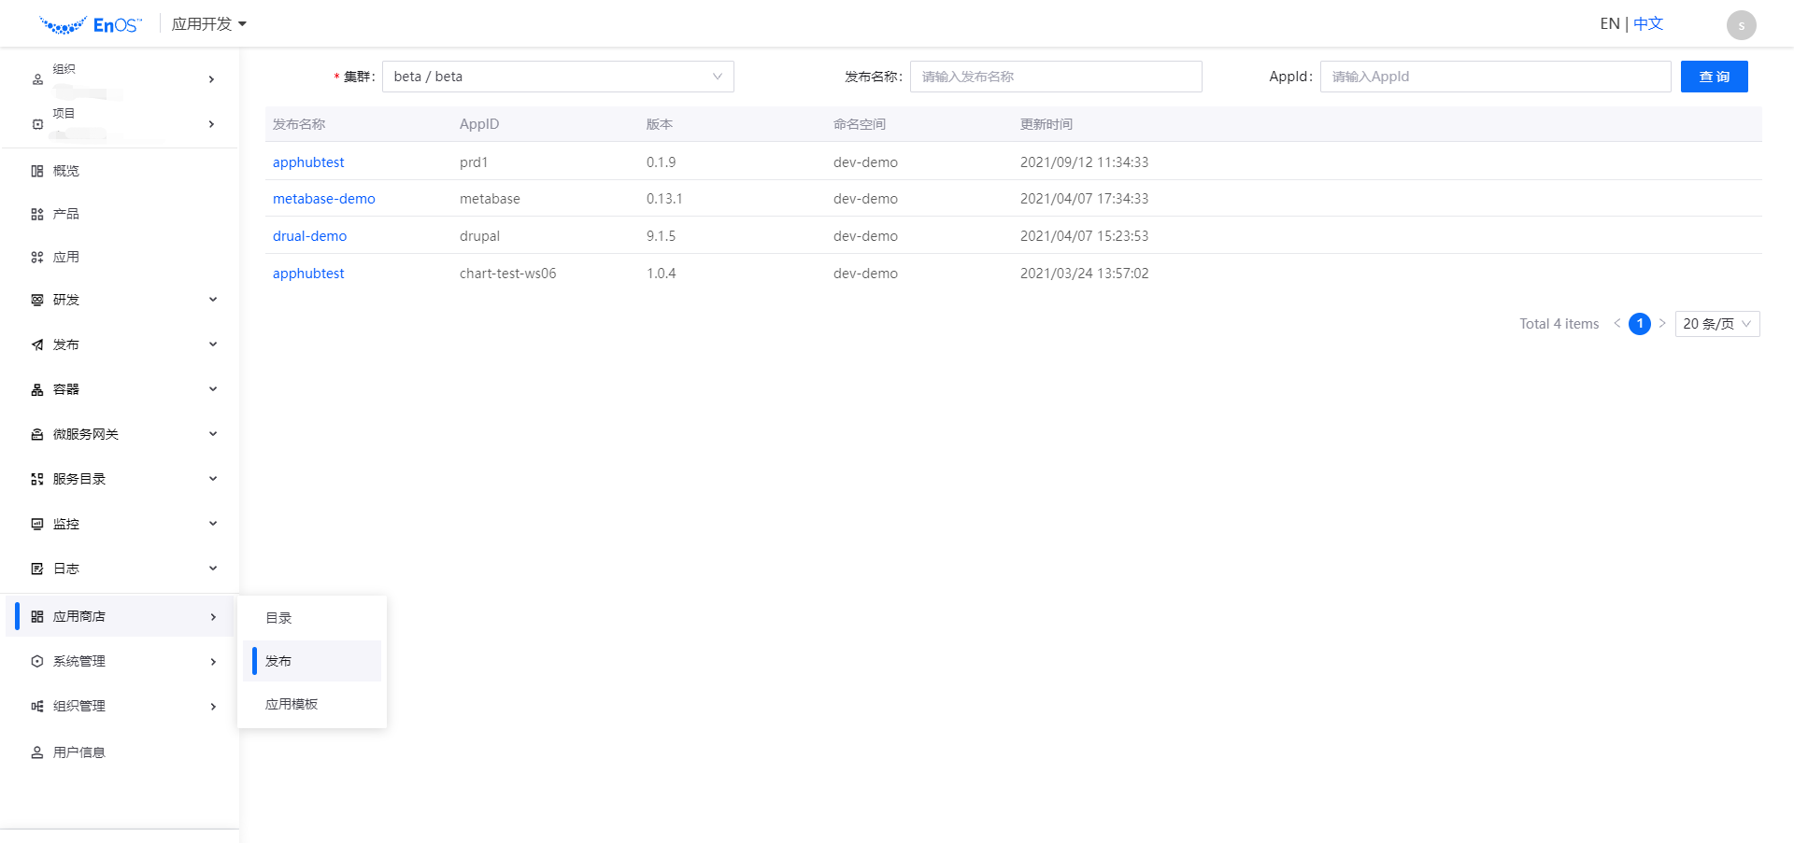Open the 微服务网关 gateway icon
This screenshot has width=1794, height=843.
(37, 433)
